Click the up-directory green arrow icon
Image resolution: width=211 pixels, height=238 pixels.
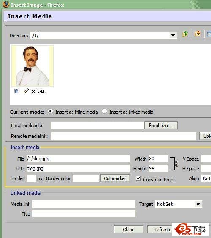coord(185,34)
